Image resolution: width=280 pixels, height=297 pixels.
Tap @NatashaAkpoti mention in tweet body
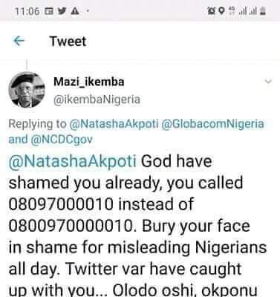point(72,161)
